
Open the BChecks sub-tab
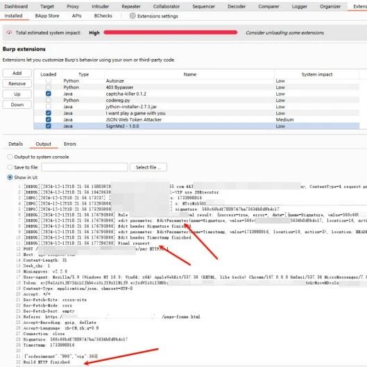point(103,16)
